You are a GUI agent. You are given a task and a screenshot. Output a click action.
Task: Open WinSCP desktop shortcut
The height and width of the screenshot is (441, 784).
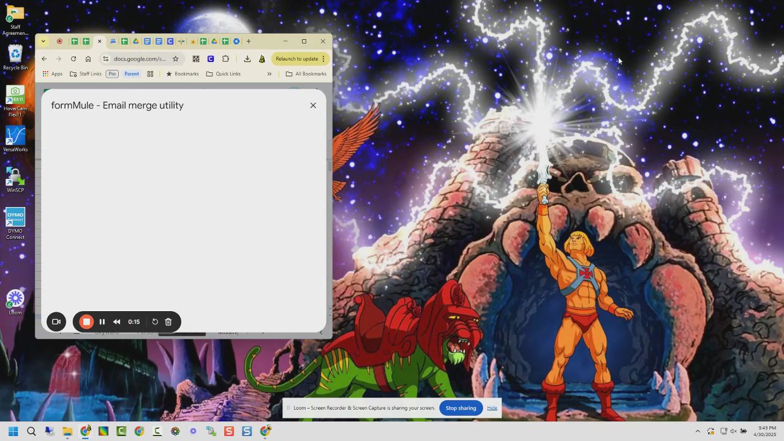tap(15, 181)
